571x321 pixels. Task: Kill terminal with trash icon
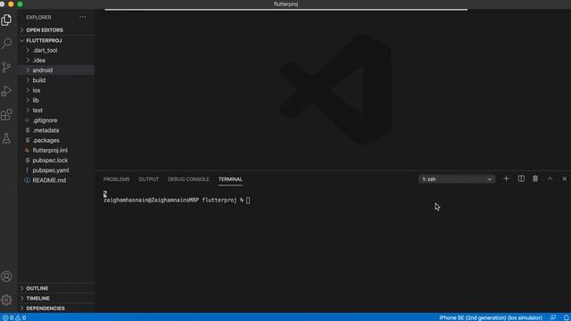click(x=535, y=178)
